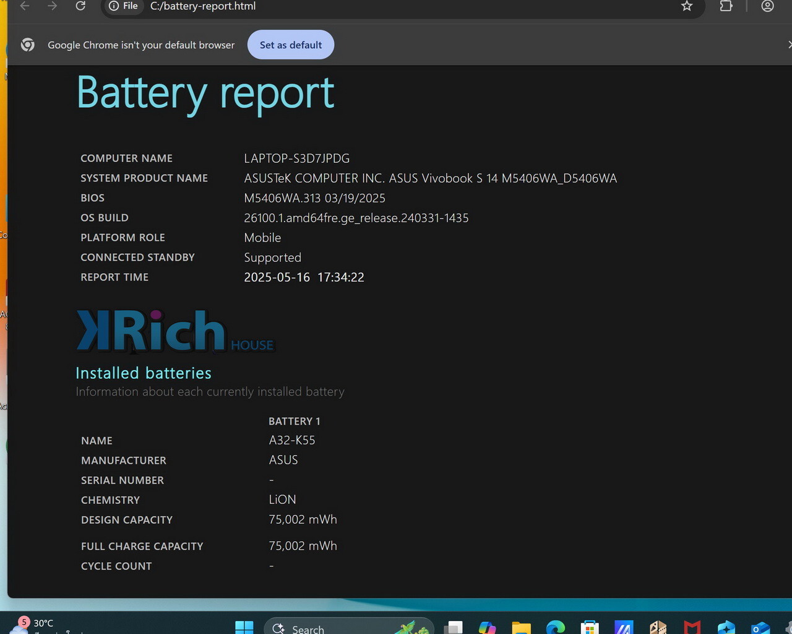Click battery name A32-K55
The height and width of the screenshot is (634, 792).
click(x=292, y=440)
